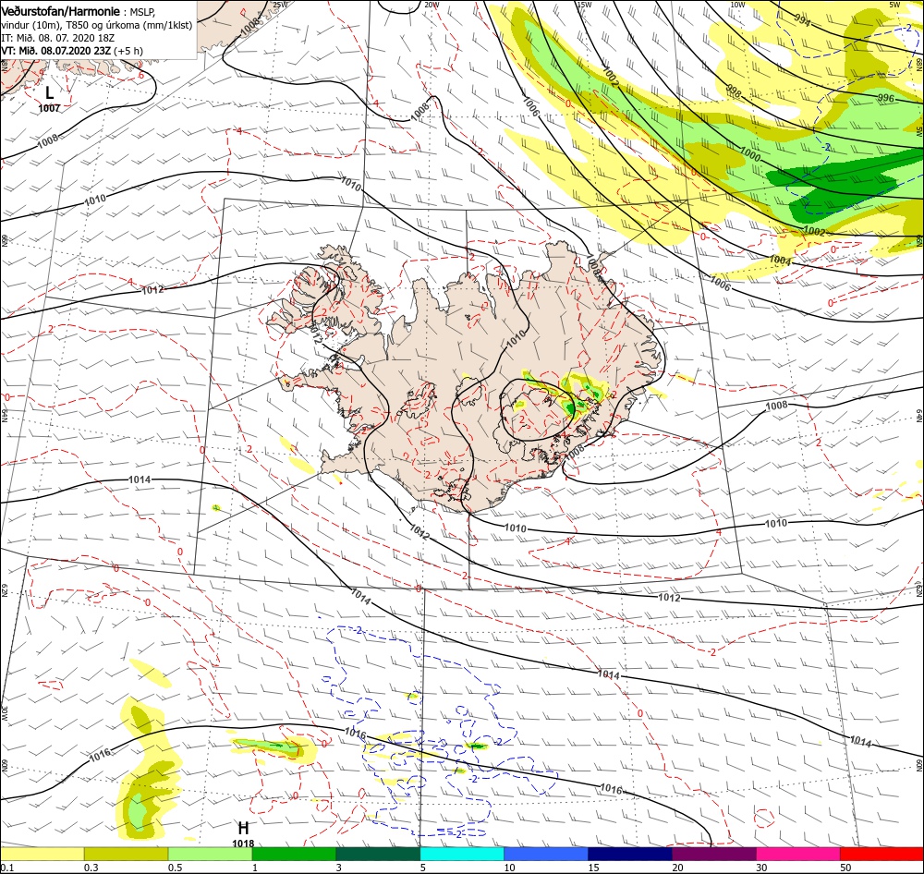Click the '1004' isobar label
This screenshot has width=924, height=874.
pos(780,260)
